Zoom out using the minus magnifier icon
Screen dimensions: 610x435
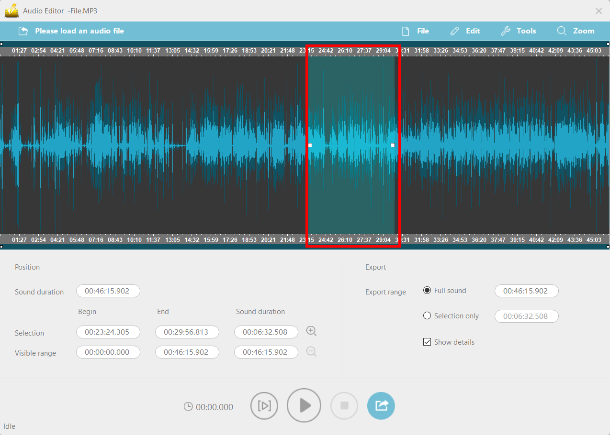pyautogui.click(x=311, y=351)
